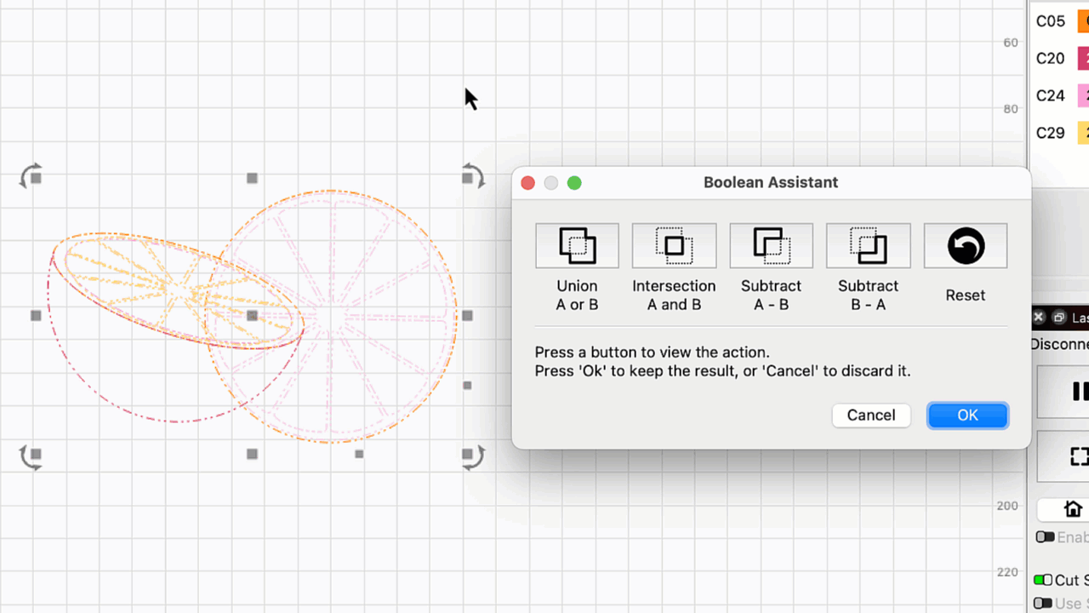Click the selection's left-middle resize handle
The width and height of the screenshot is (1089, 613).
(36, 316)
